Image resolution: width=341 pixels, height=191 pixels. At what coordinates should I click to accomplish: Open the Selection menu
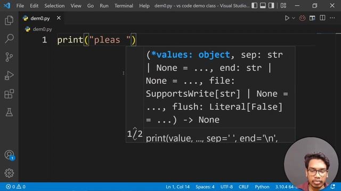pos(54,6)
